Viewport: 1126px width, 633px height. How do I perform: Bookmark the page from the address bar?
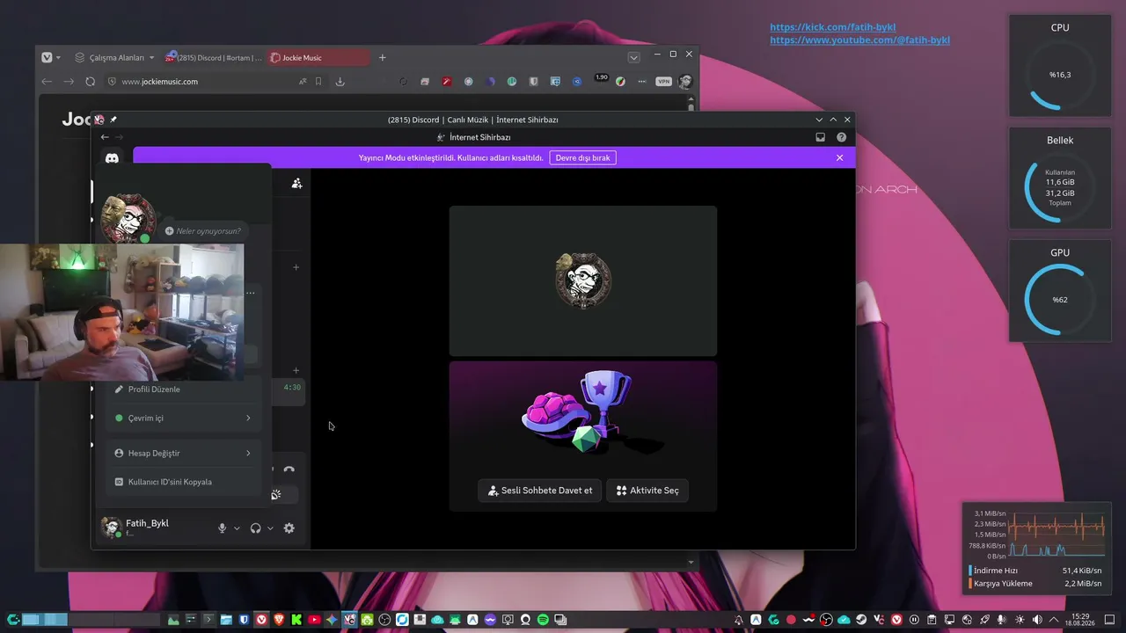(x=318, y=82)
